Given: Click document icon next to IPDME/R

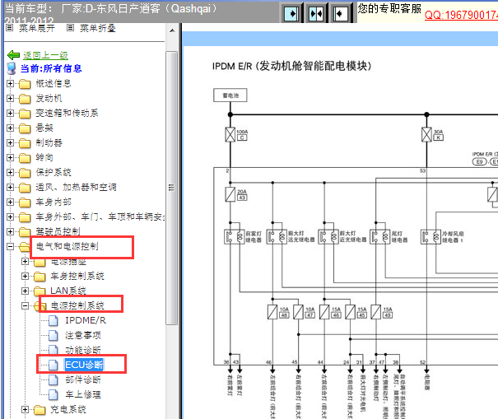Looking at the screenshot, I should click(x=54, y=321).
